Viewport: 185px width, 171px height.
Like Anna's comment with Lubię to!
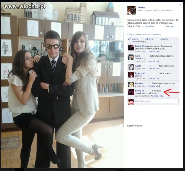pos(151,61)
